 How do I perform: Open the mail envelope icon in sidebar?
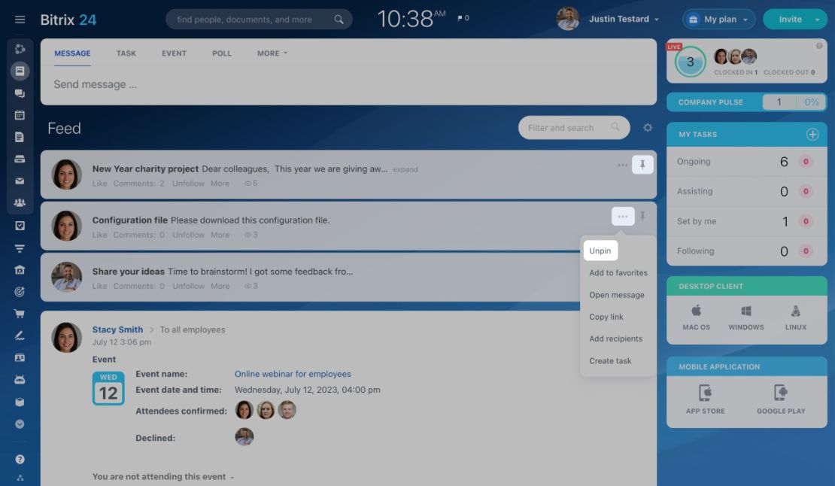pyautogui.click(x=20, y=181)
